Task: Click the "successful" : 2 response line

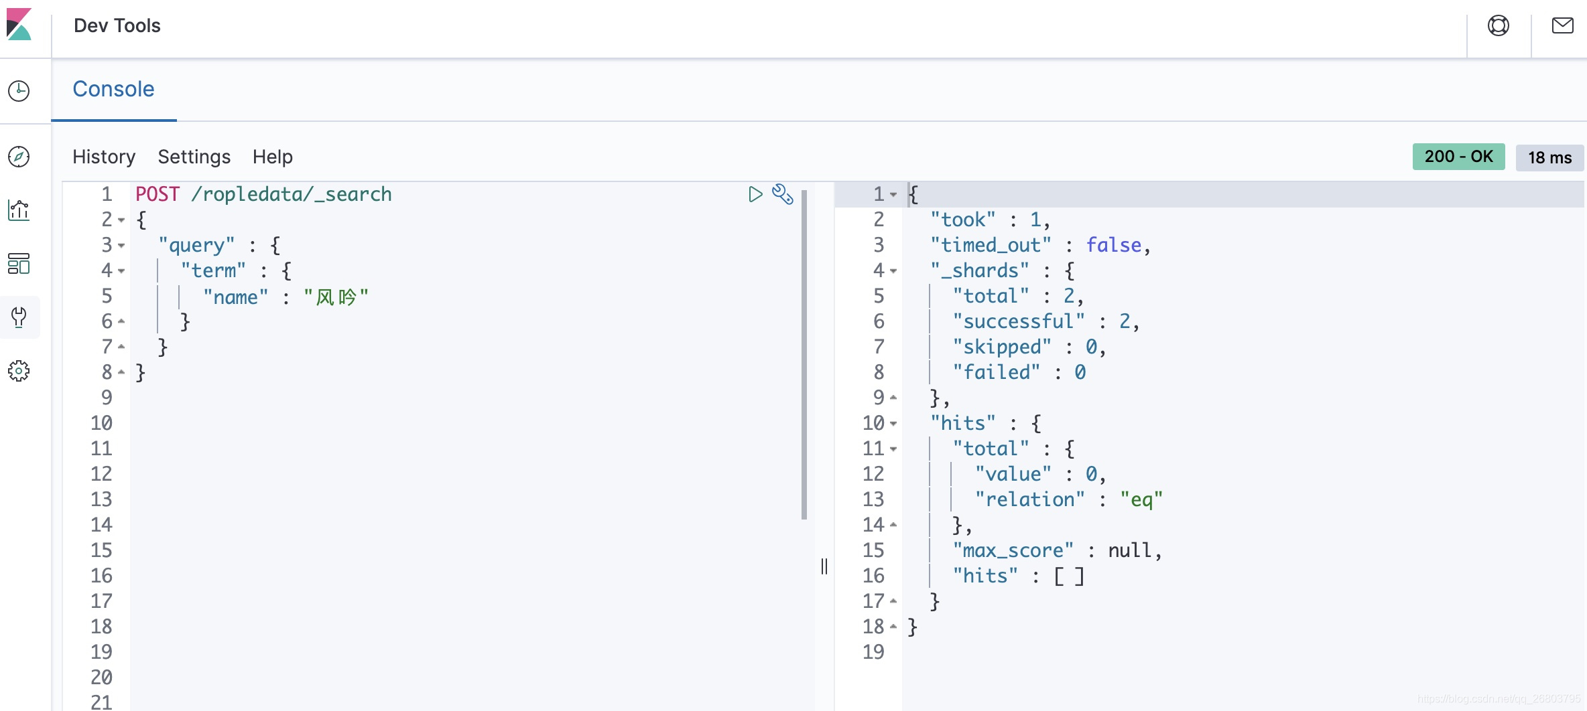Action: (x=1046, y=321)
